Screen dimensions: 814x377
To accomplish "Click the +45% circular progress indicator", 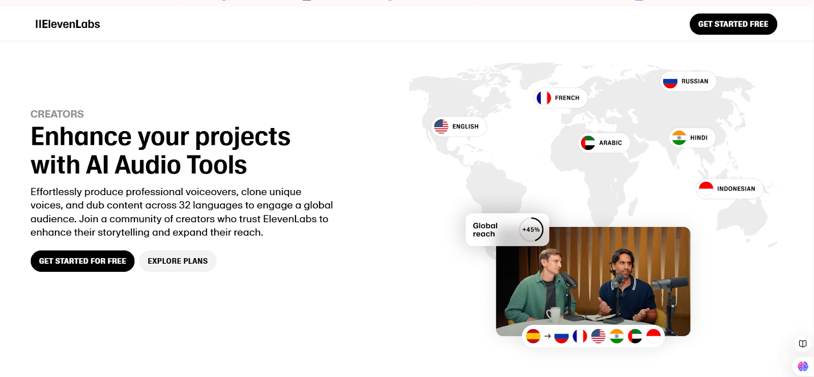I will pos(531,230).
